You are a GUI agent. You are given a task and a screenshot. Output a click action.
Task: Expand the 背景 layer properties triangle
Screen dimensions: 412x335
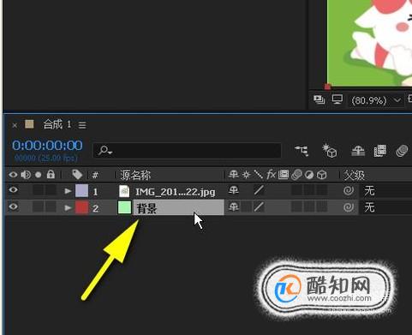coord(68,207)
